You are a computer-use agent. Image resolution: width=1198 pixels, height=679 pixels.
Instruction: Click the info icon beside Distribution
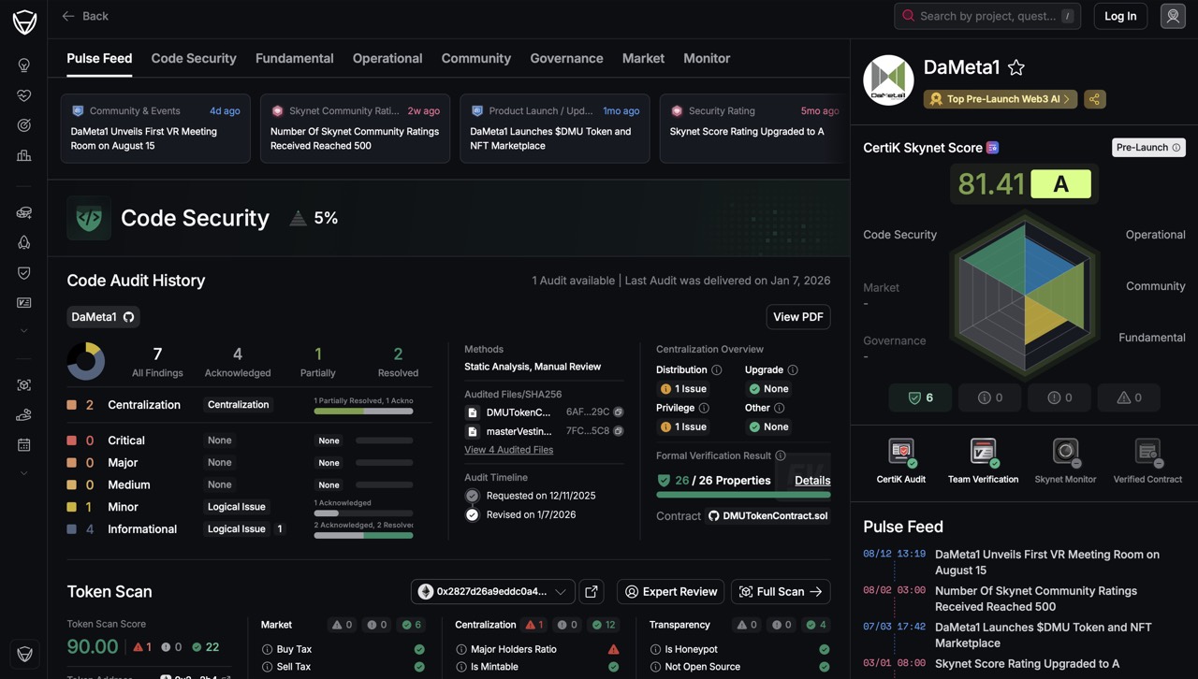click(717, 370)
